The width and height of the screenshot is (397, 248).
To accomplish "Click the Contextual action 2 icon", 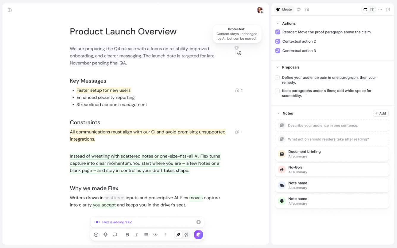I will (278, 42).
